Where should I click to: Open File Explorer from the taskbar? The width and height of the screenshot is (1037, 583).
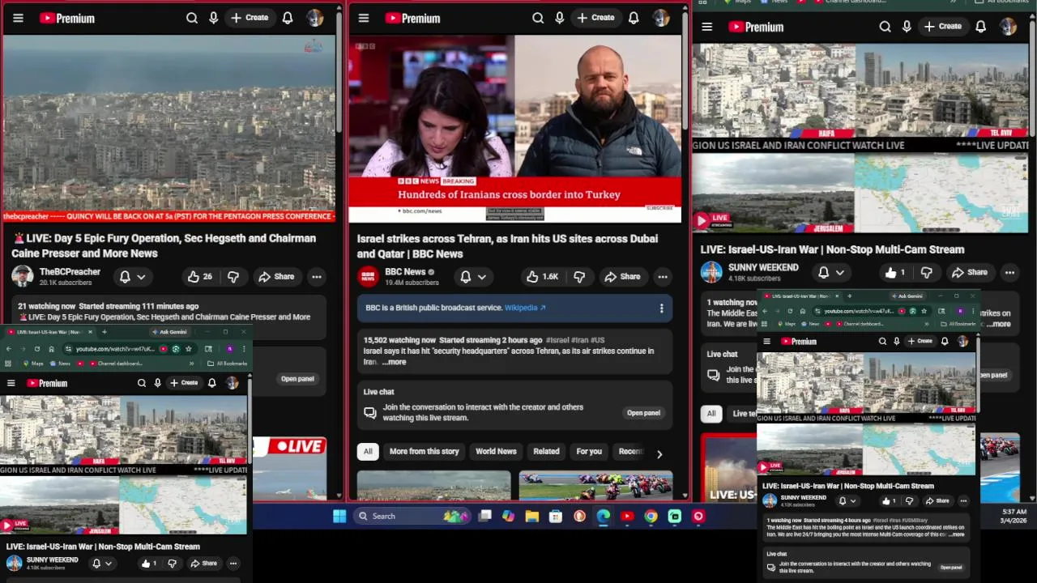click(x=531, y=517)
